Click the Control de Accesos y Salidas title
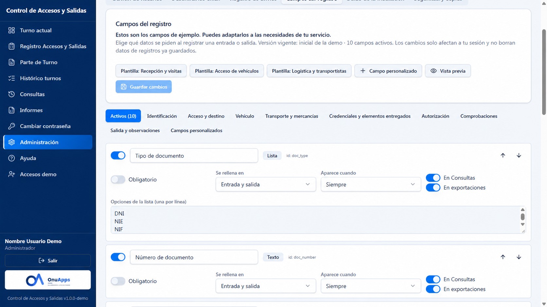The width and height of the screenshot is (547, 307). tap(46, 11)
